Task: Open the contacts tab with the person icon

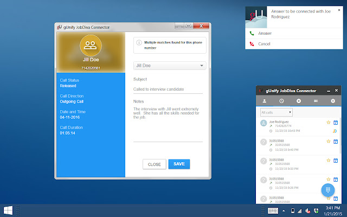Action: click(x=264, y=101)
